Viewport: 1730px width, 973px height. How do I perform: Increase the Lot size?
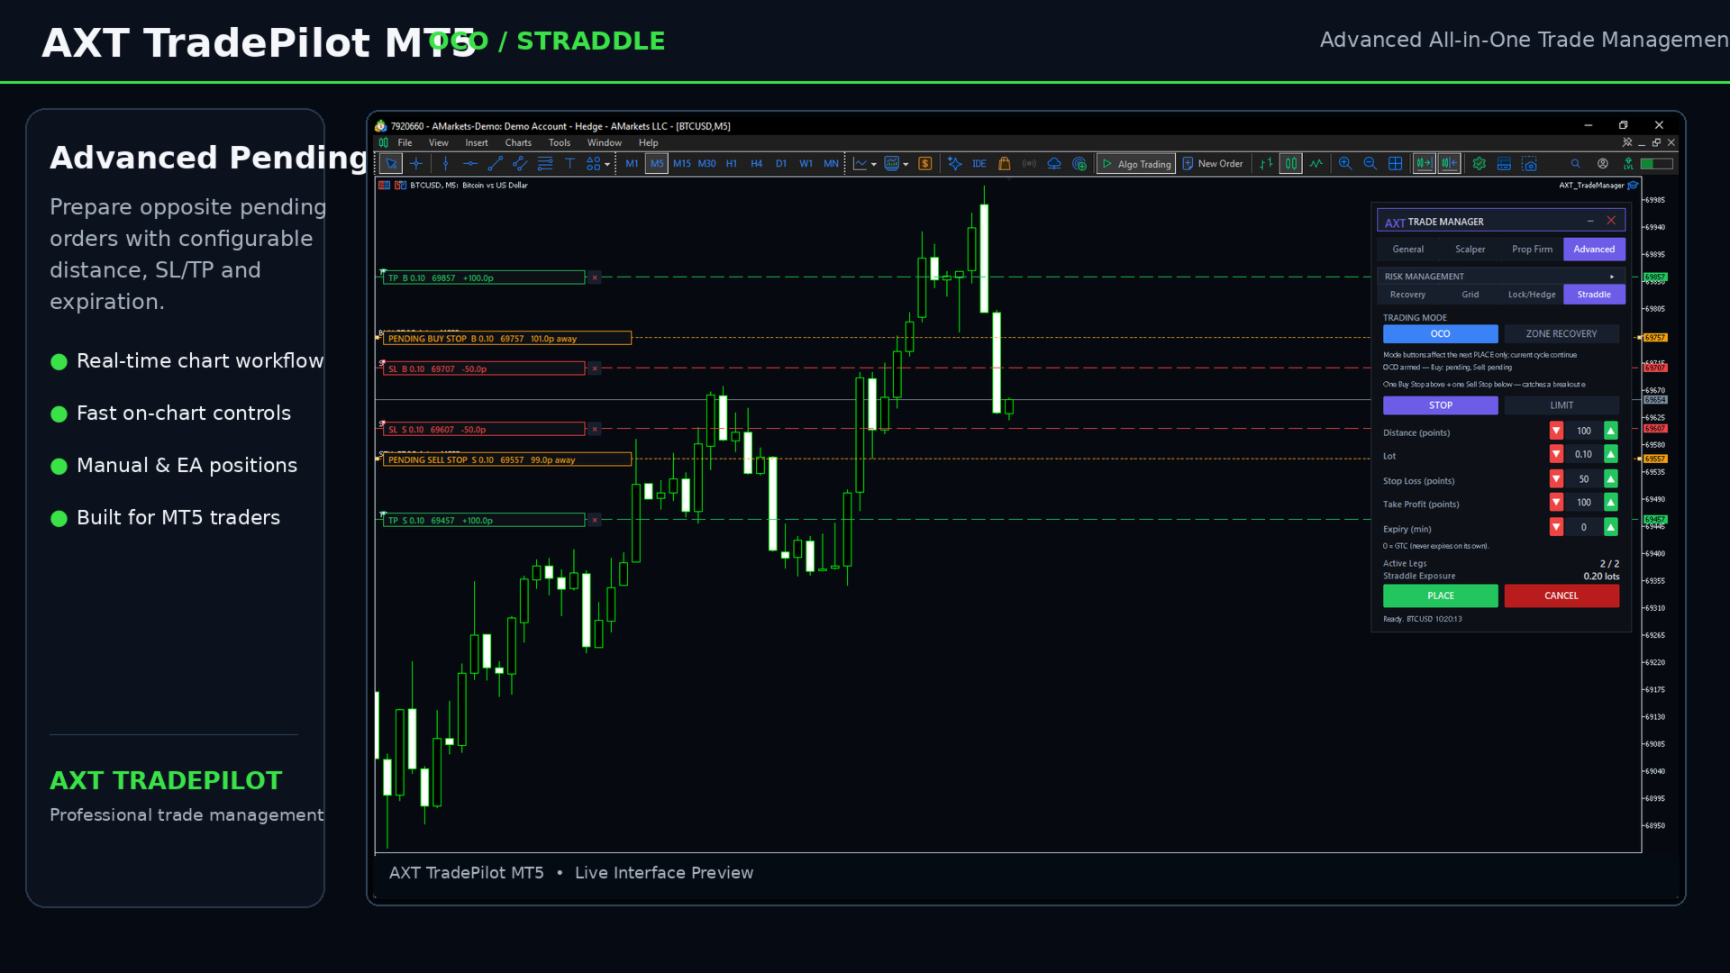point(1611,454)
